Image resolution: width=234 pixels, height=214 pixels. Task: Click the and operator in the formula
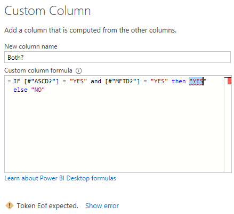pos(96,81)
